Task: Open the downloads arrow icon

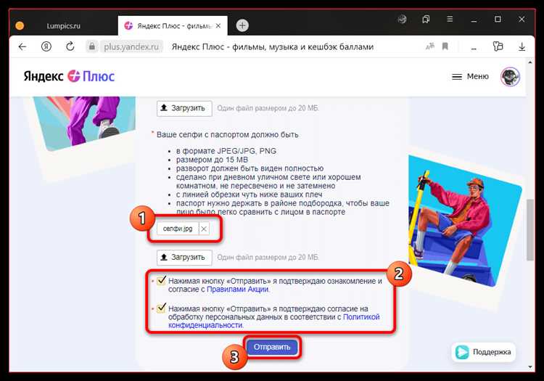Action: click(x=522, y=46)
